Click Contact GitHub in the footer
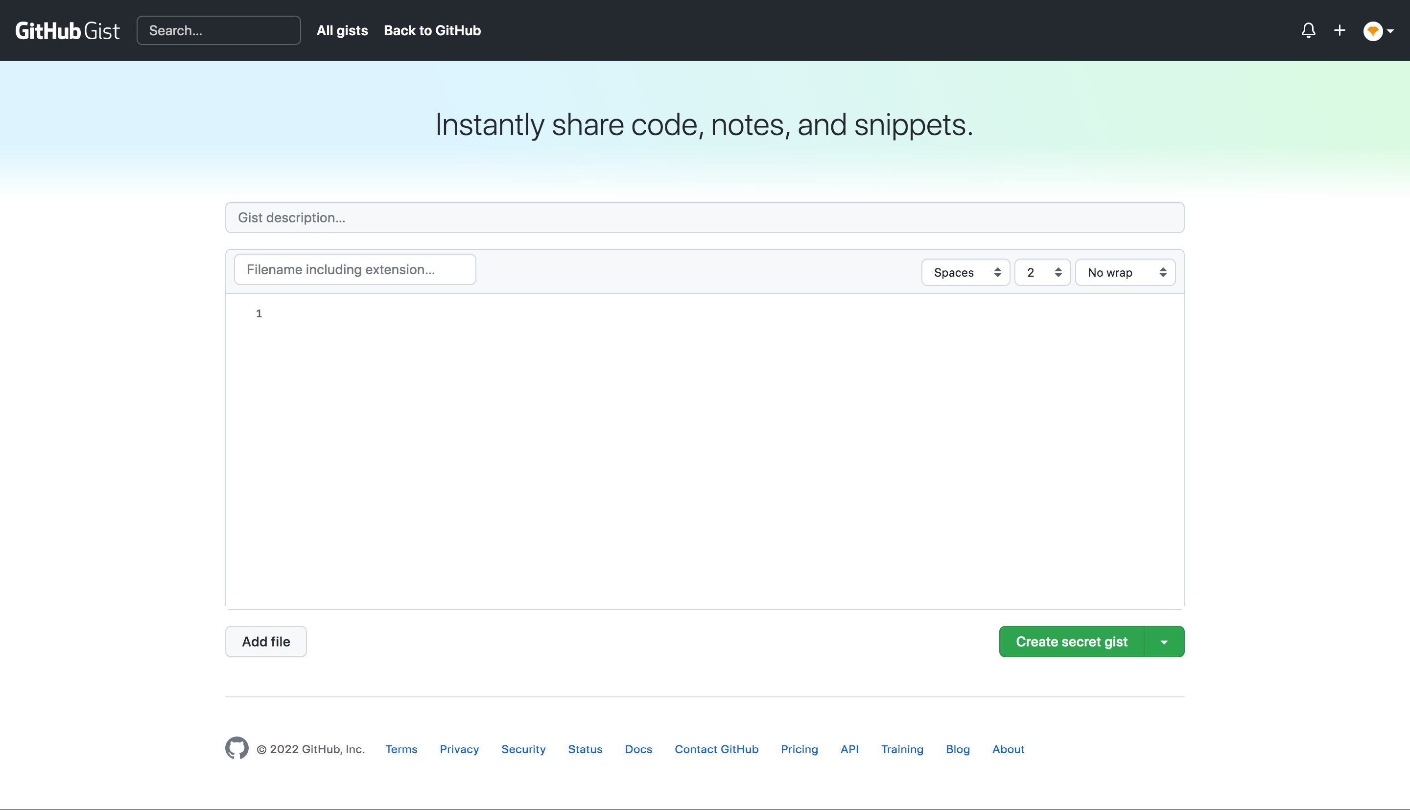This screenshot has height=810, width=1410. tap(717, 749)
